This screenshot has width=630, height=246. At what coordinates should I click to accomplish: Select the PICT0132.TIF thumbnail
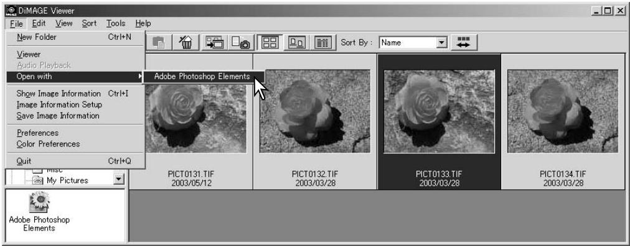(315, 111)
